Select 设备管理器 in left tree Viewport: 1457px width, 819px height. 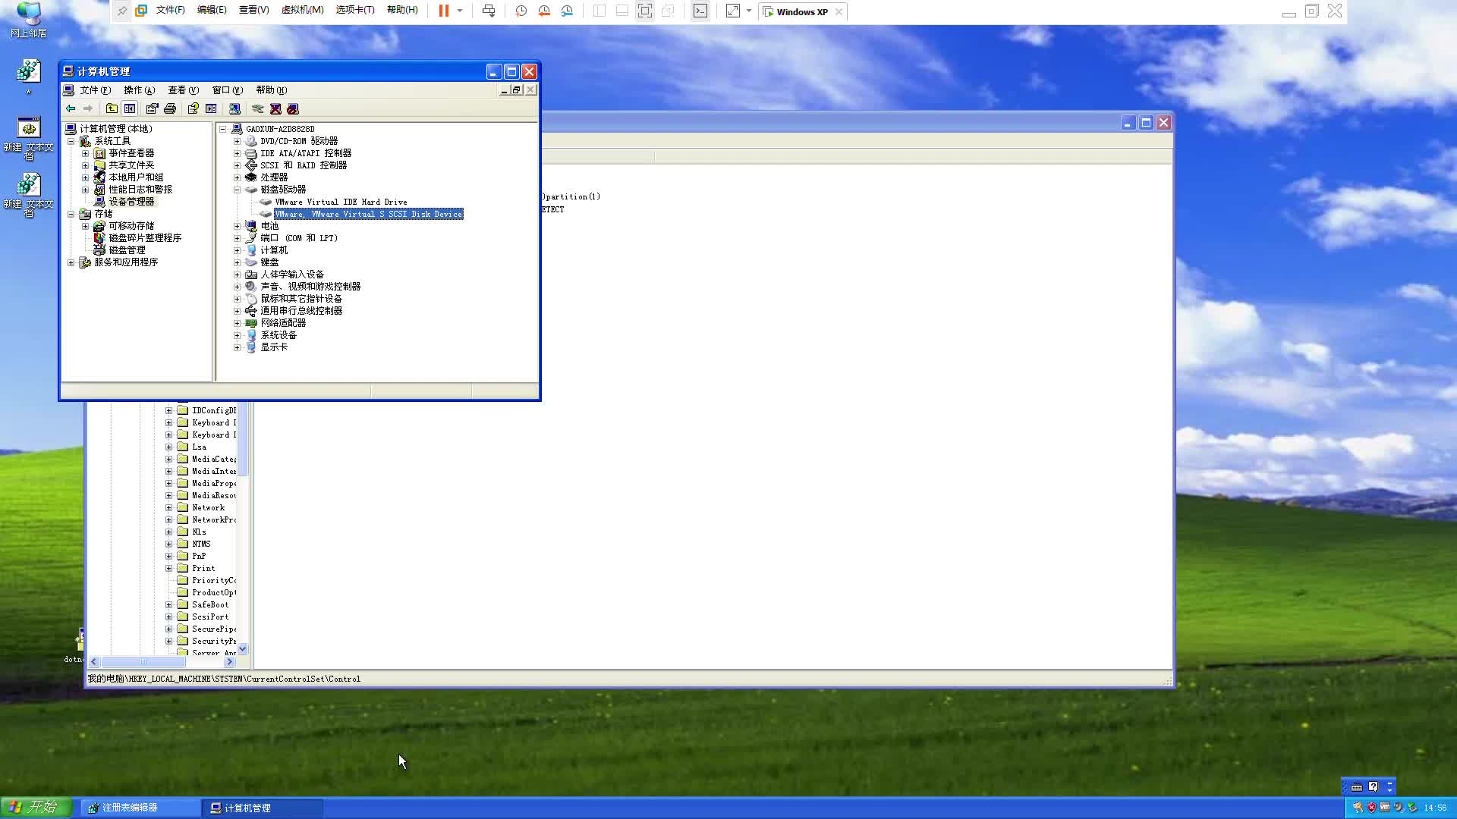tap(131, 202)
